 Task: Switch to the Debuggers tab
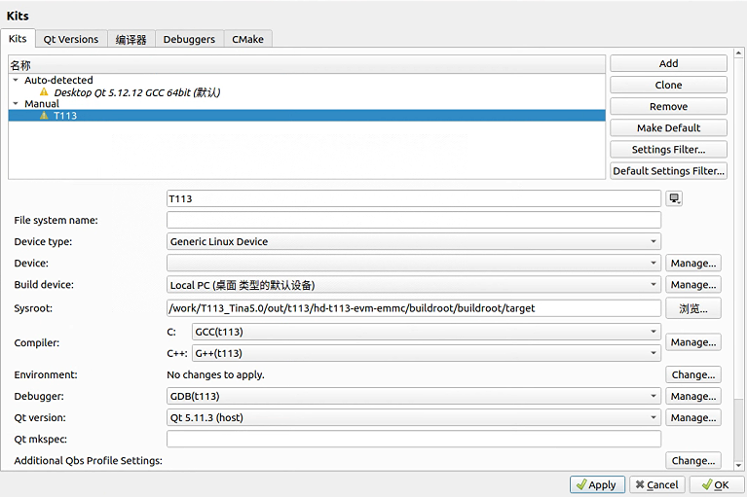(189, 39)
